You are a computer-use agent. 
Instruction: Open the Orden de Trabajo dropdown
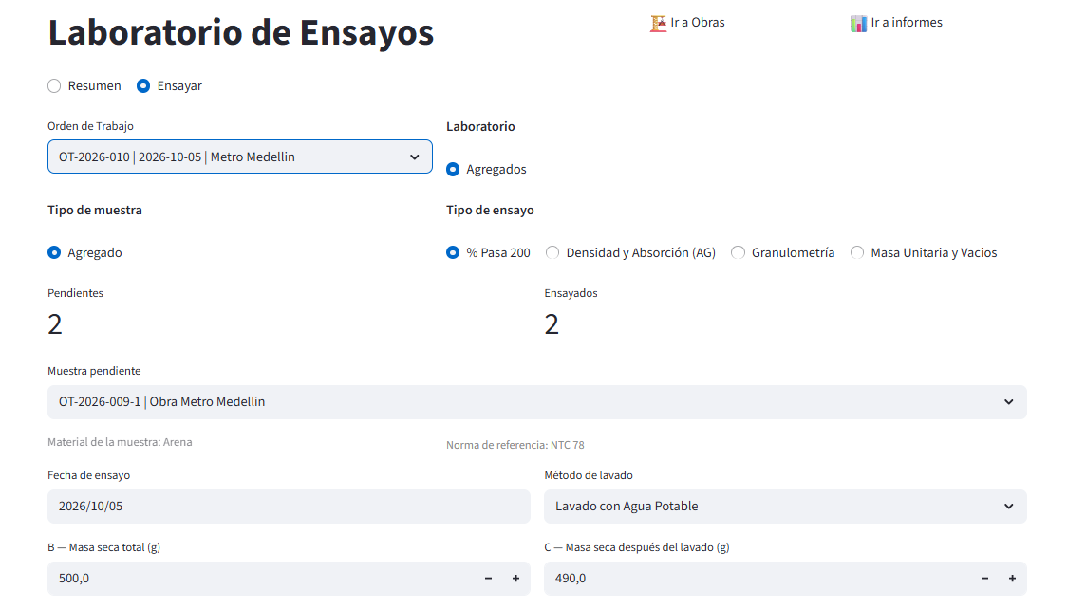[240, 157]
